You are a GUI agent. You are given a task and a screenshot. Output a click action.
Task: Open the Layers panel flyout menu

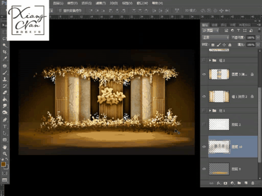(259, 25)
